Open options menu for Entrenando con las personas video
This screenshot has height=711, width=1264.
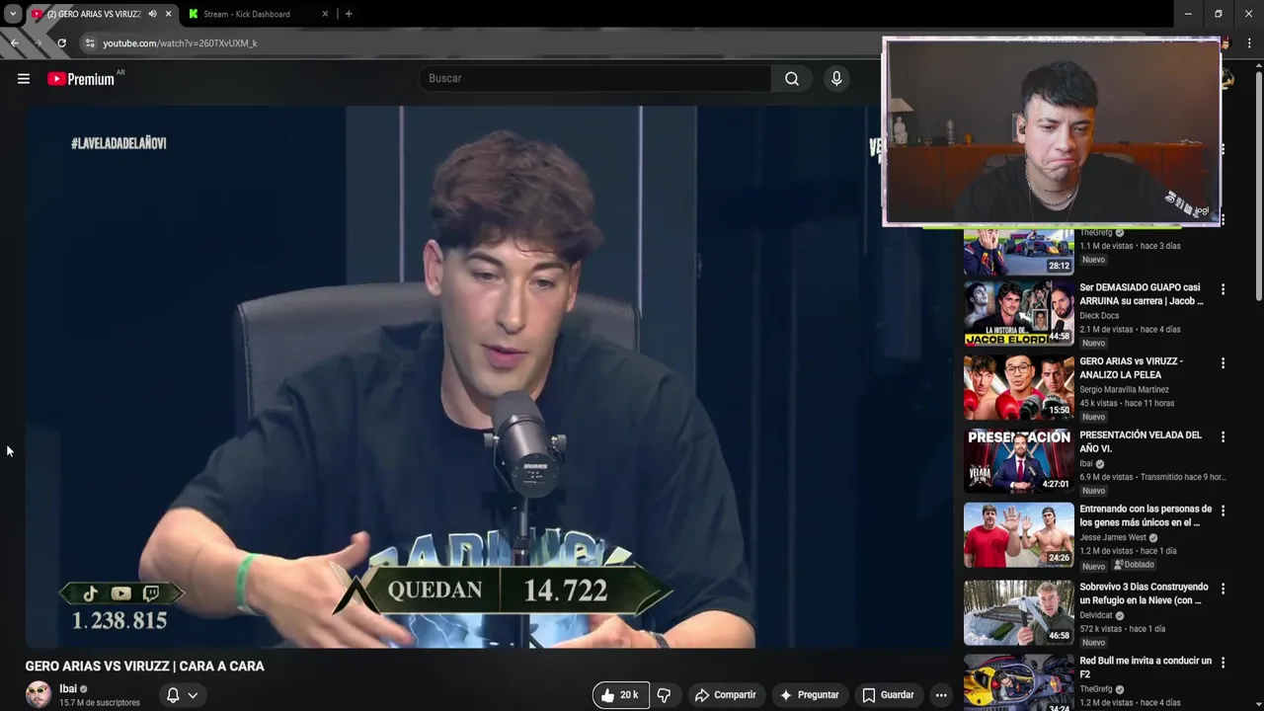tap(1223, 511)
